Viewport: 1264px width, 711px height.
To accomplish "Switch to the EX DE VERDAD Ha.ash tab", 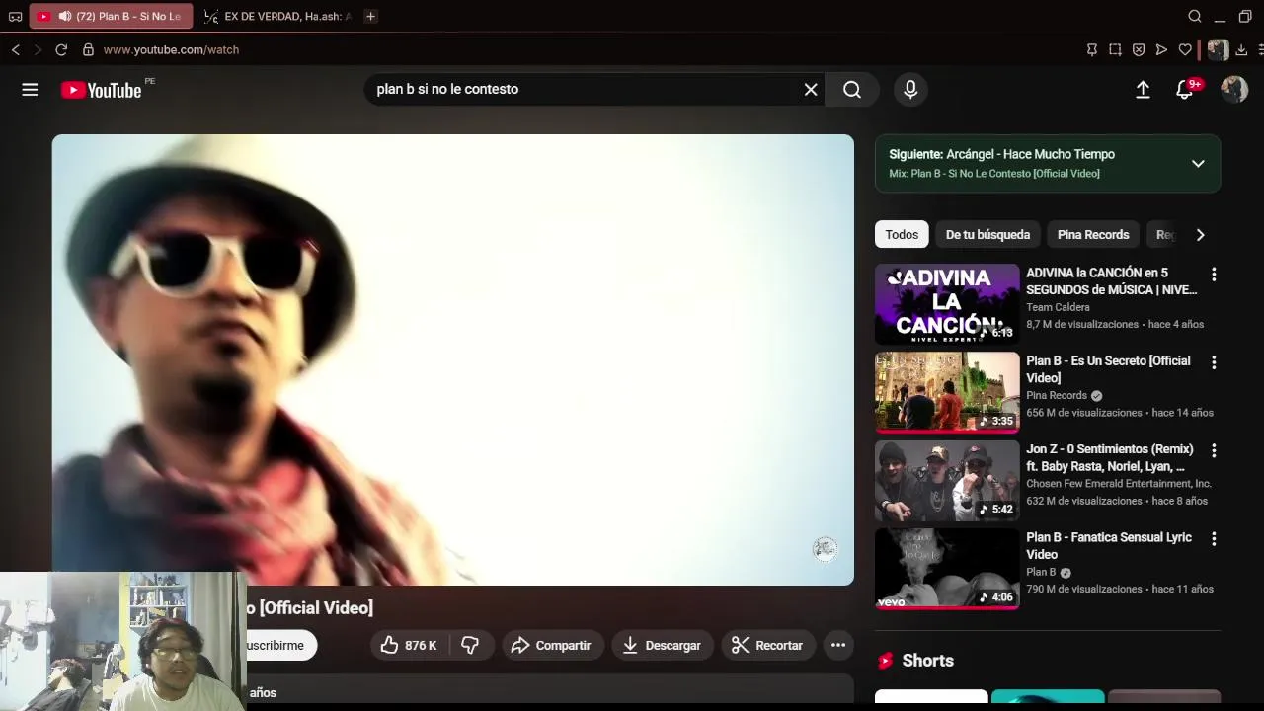I will click(x=276, y=16).
